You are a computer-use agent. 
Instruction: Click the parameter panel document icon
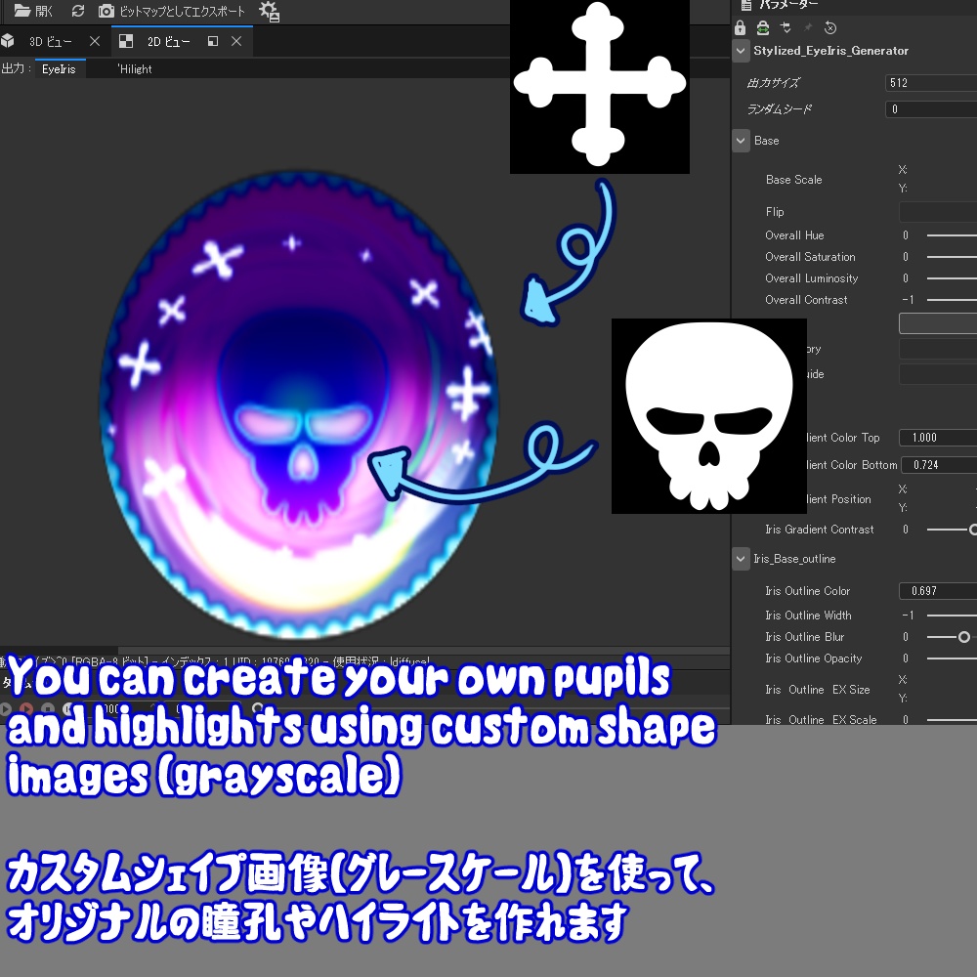pos(745,4)
